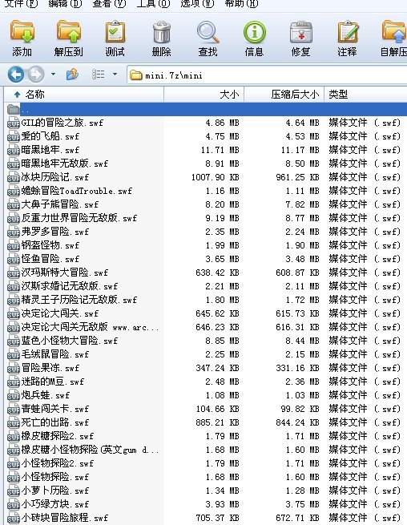The width and height of the screenshot is (407, 525).
Task: Click the mini.7z\mini address path field
Action: coord(267,75)
